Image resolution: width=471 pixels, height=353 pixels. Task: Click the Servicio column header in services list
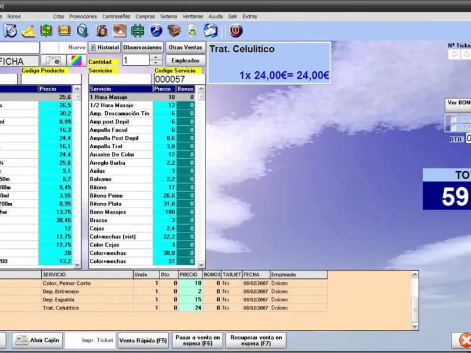(x=121, y=89)
